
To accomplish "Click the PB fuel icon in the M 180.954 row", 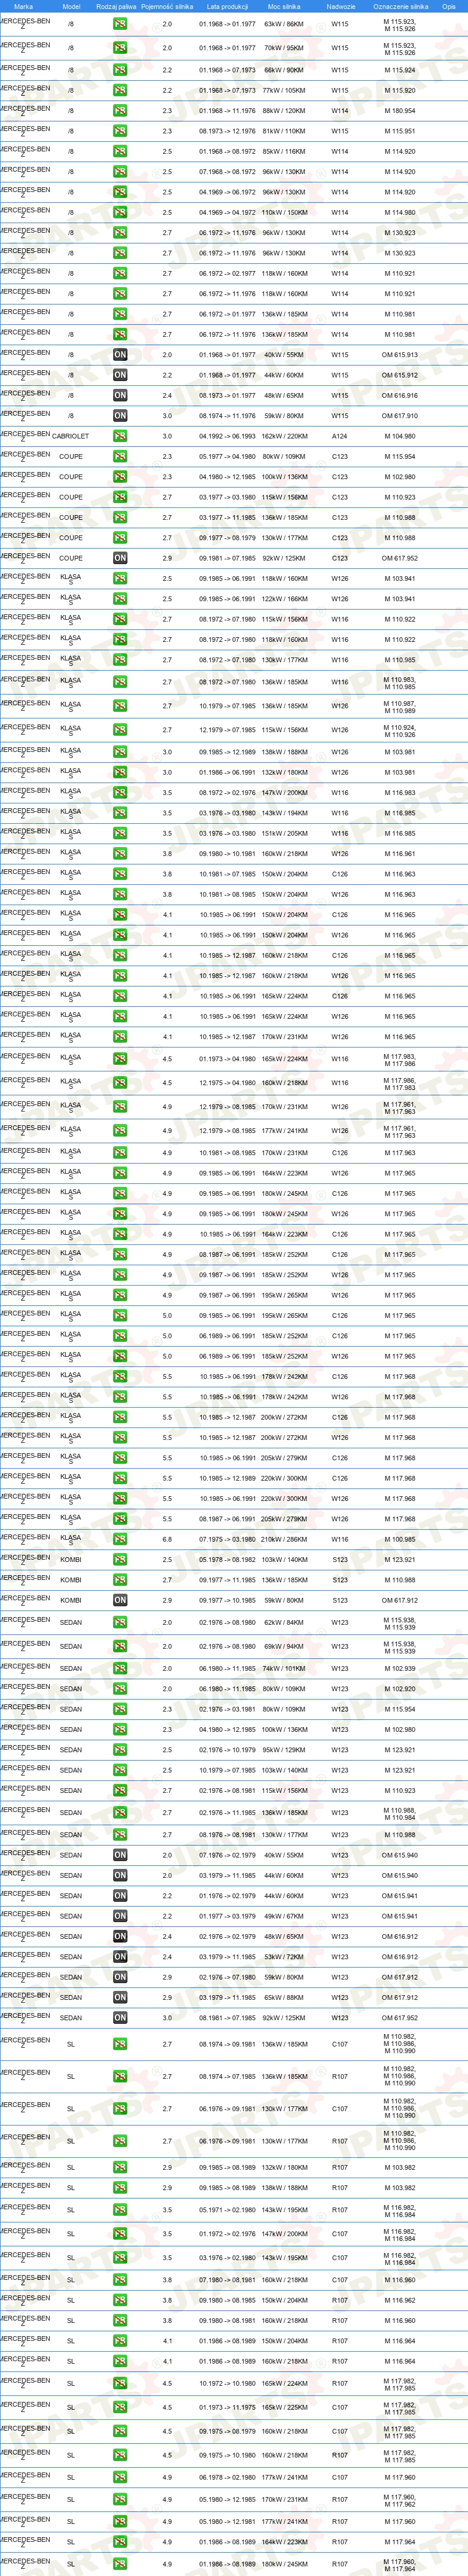I will (x=120, y=111).
